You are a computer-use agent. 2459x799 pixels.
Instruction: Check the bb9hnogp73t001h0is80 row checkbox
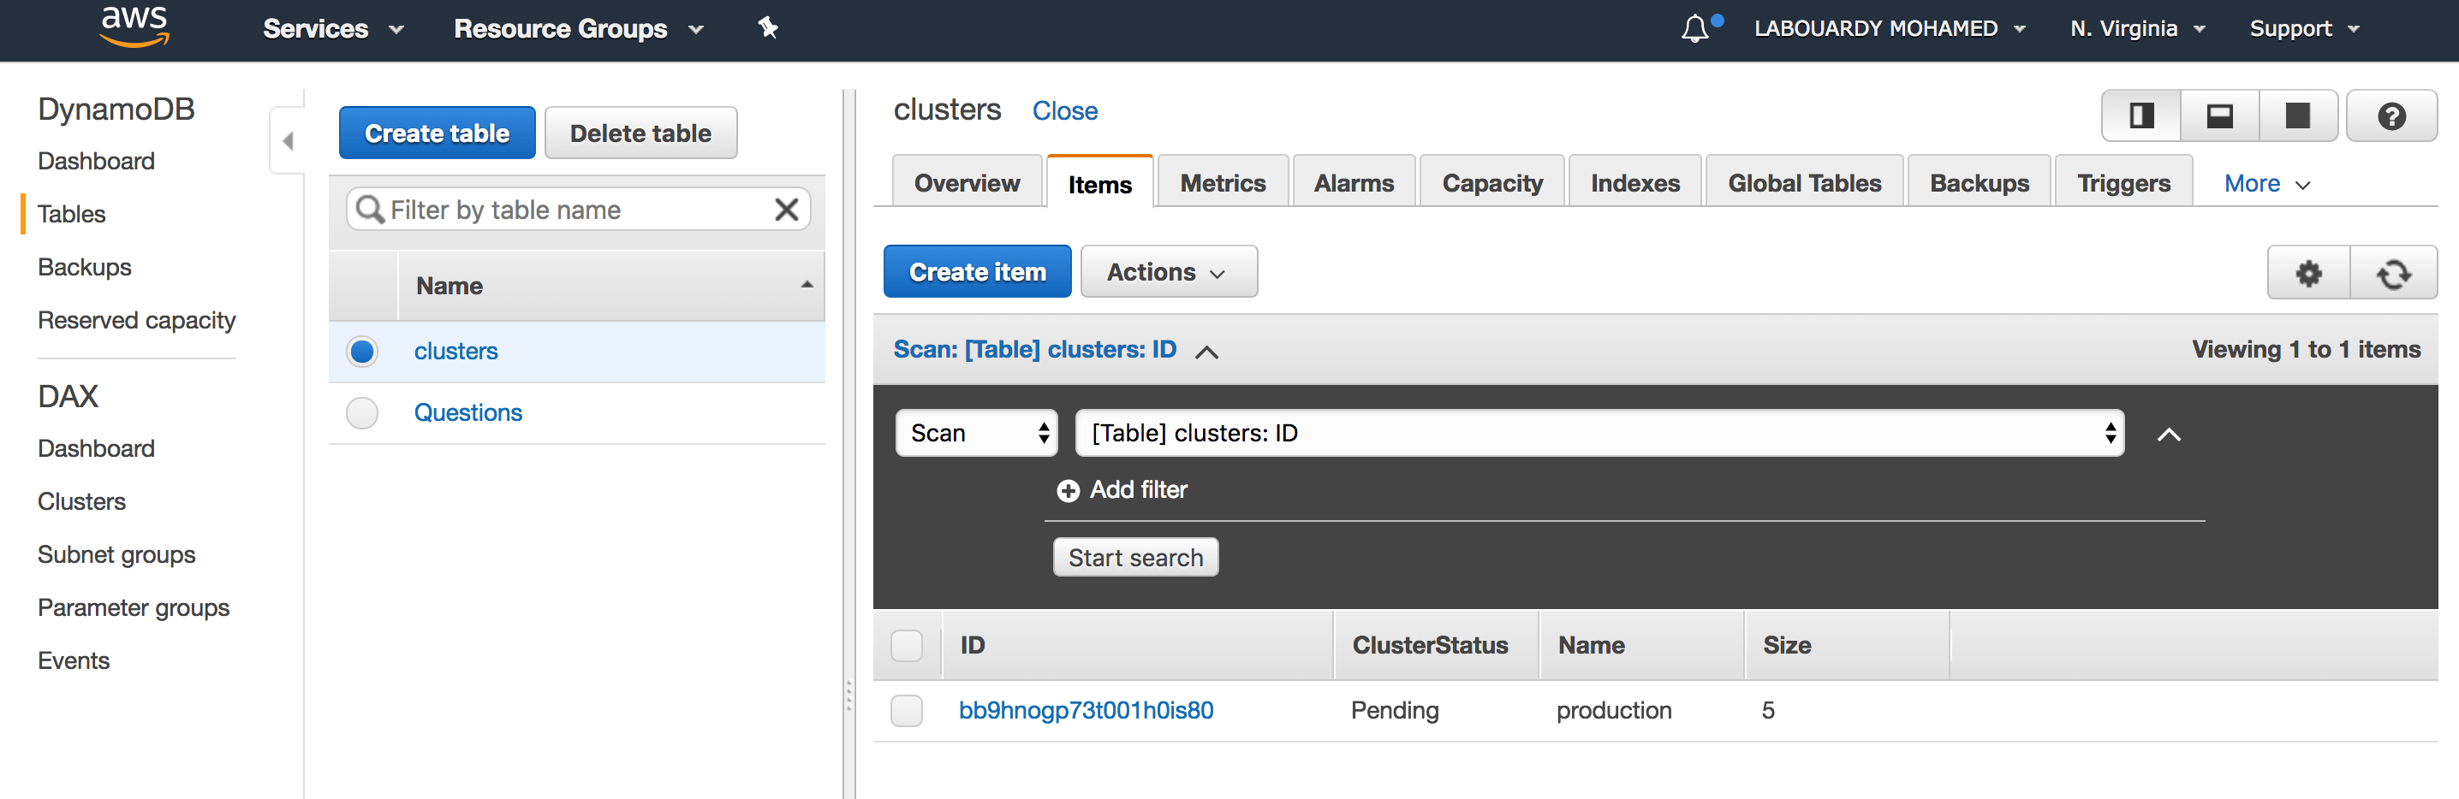coord(906,710)
